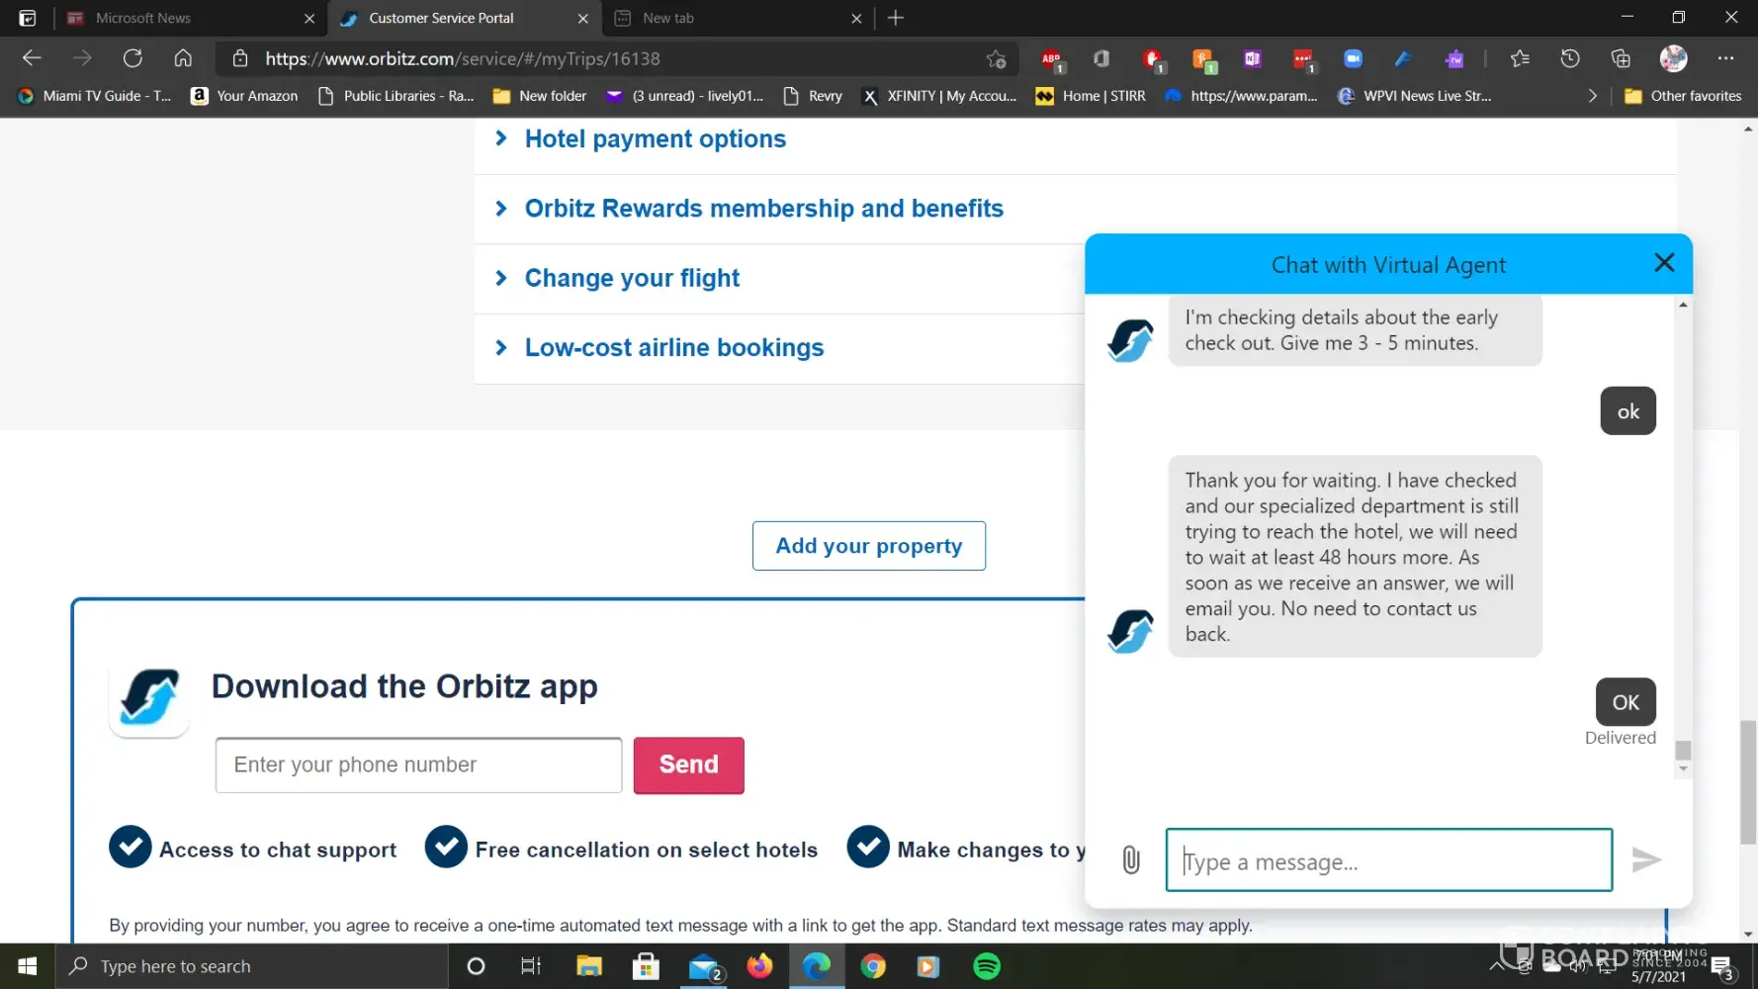Click the red Send button
Image resolution: width=1758 pixels, height=989 pixels.
(x=689, y=764)
